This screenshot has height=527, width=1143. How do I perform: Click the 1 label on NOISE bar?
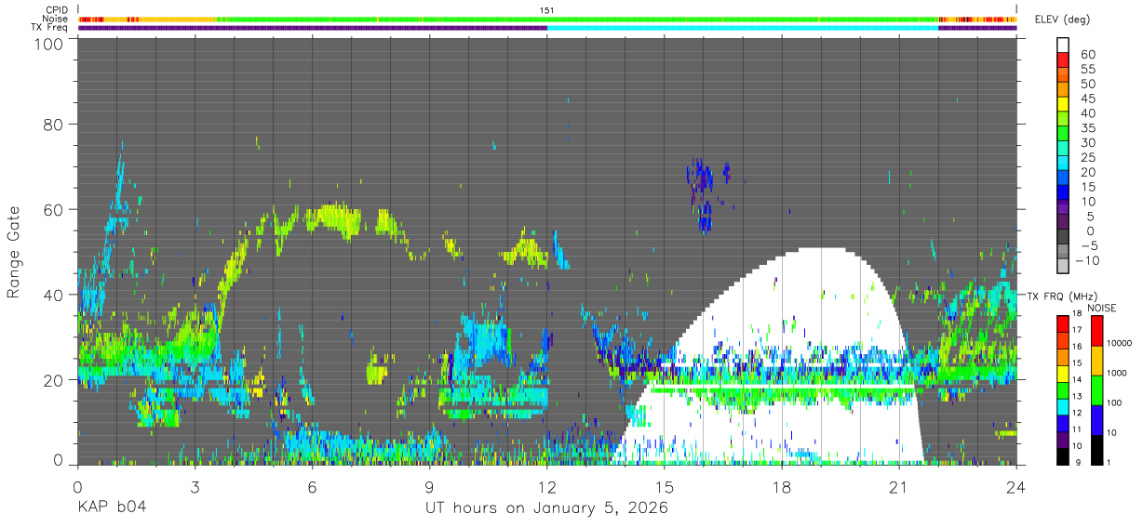point(1109,463)
